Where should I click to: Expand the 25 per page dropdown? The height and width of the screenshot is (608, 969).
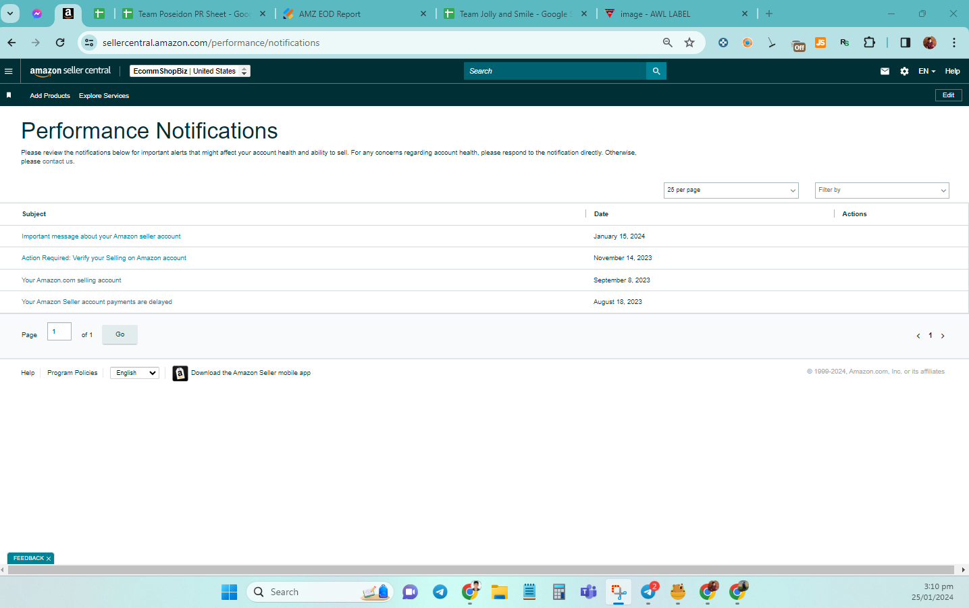coord(731,191)
